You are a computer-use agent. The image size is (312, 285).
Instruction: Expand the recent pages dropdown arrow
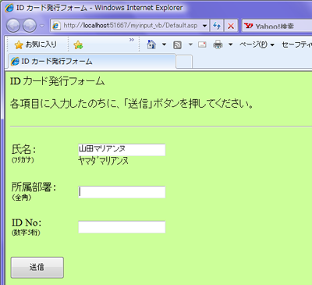[x=42, y=26]
